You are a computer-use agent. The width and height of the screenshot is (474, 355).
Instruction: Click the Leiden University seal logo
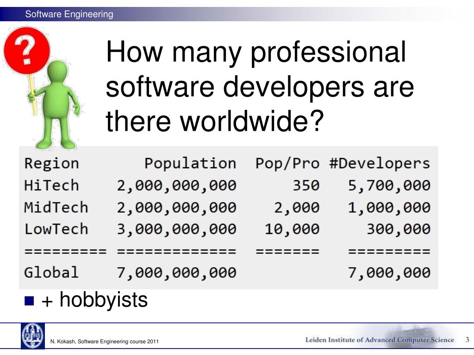click(33, 336)
